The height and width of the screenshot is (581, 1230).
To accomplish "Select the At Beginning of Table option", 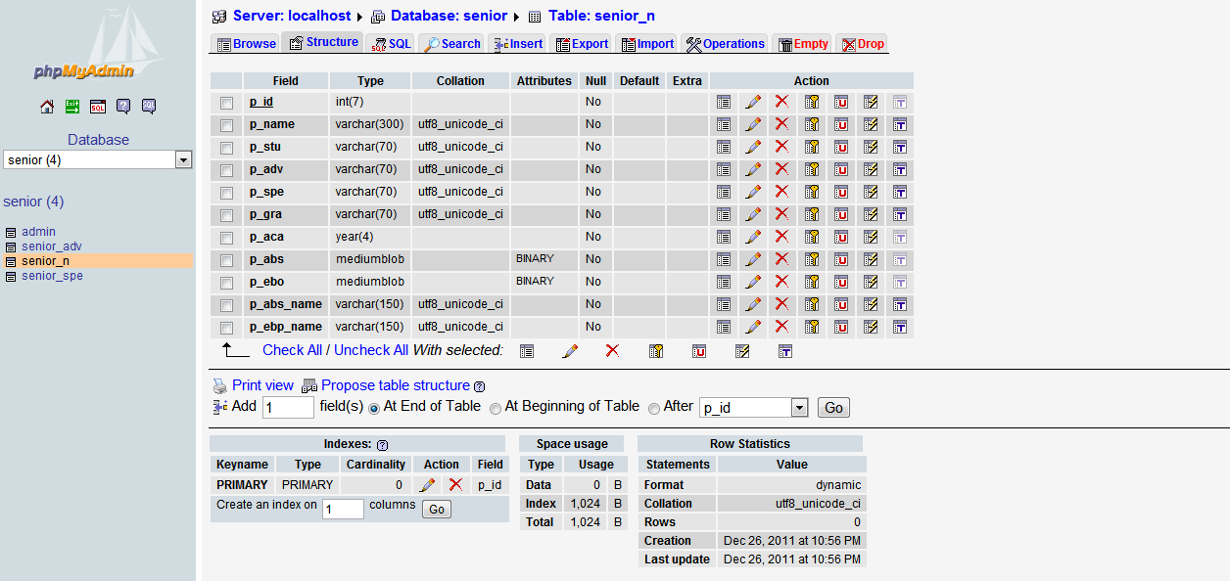I will [x=496, y=408].
